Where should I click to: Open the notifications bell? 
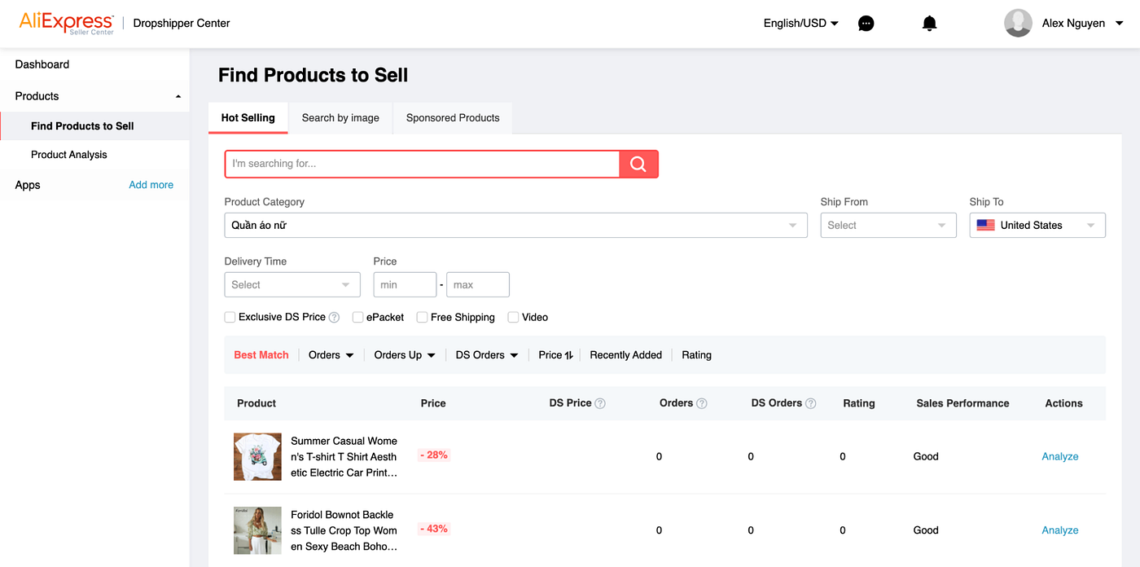coord(929,24)
